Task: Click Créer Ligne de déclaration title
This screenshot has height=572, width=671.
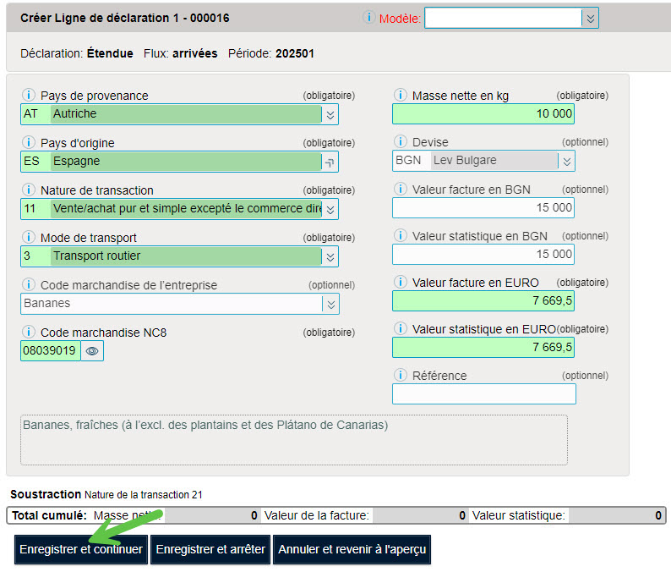Action: [125, 18]
